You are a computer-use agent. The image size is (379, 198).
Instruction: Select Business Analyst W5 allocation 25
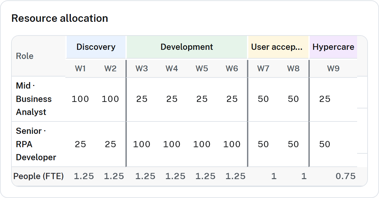point(202,99)
